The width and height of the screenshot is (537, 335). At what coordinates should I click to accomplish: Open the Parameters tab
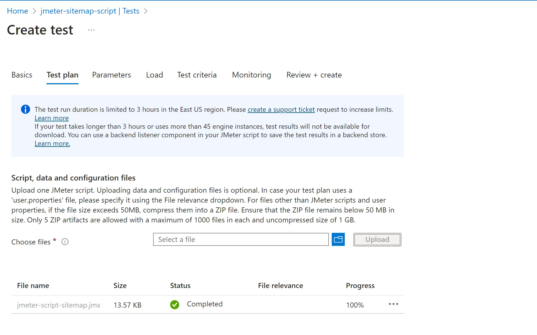[x=111, y=75]
